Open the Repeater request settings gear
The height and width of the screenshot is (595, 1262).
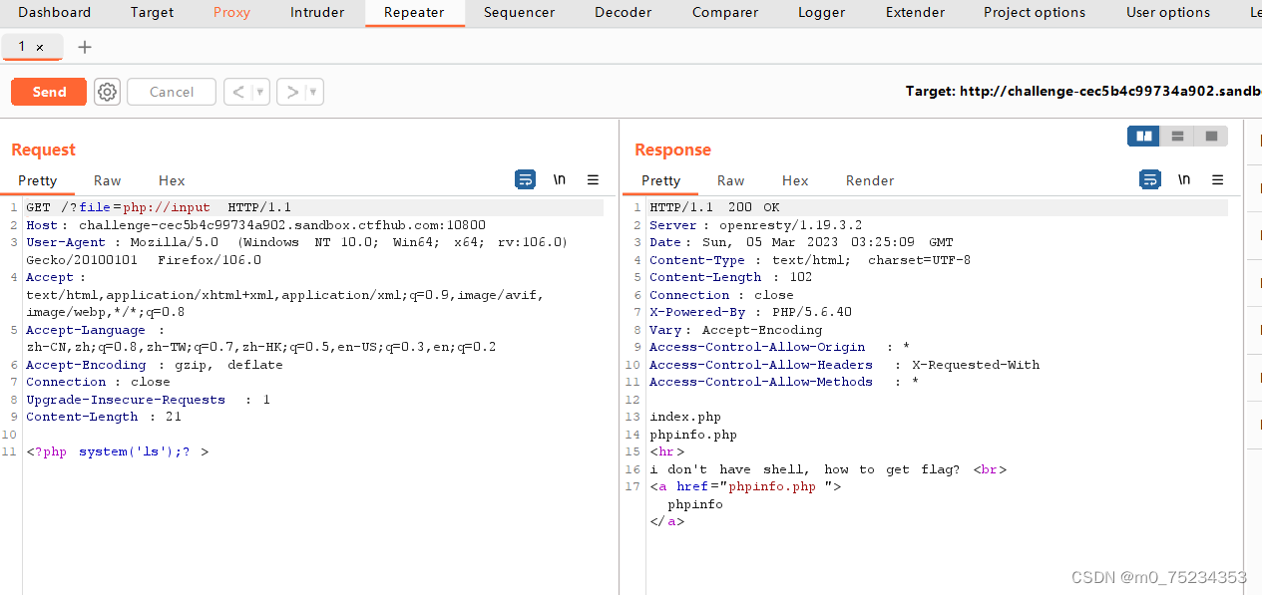(x=107, y=92)
